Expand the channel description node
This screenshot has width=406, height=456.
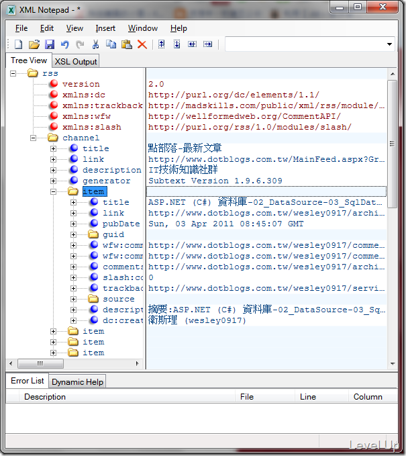click(53, 170)
